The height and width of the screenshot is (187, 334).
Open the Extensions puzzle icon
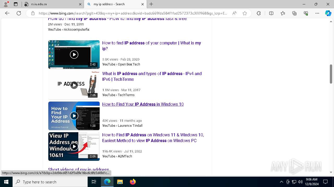259,13
